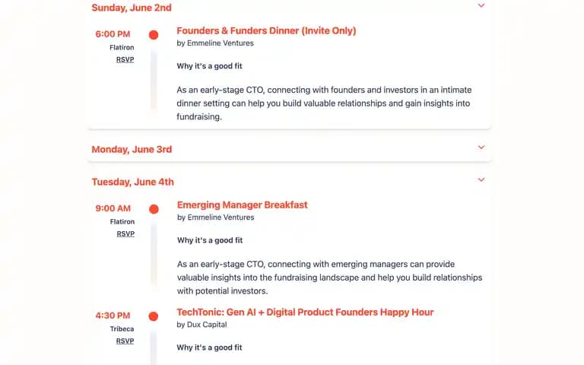Open Emerging Manager Breakfast event title
Image resolution: width=584 pixels, height=365 pixels.
(243, 205)
